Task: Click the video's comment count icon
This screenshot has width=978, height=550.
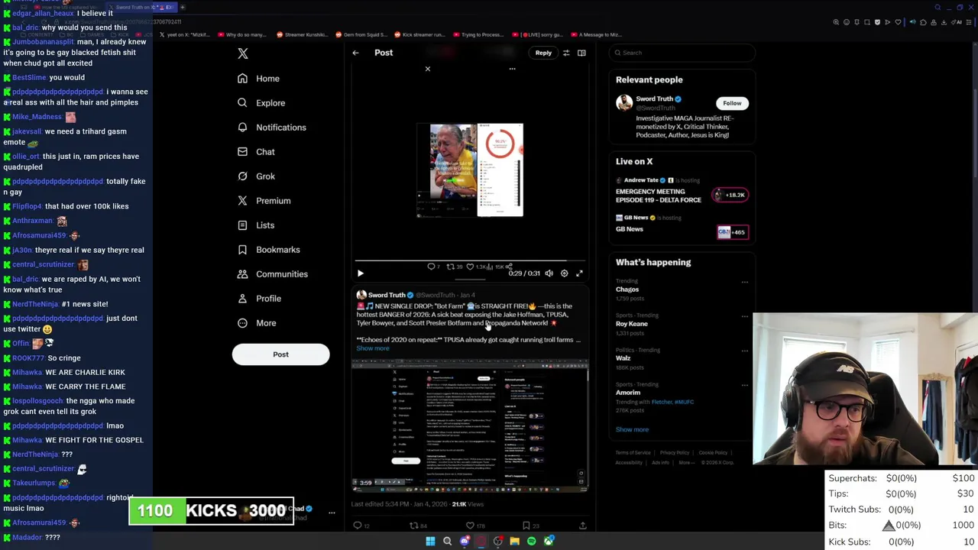Action: point(432,267)
